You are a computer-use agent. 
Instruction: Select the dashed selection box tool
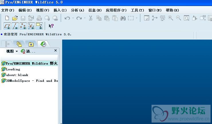pos(131,18)
